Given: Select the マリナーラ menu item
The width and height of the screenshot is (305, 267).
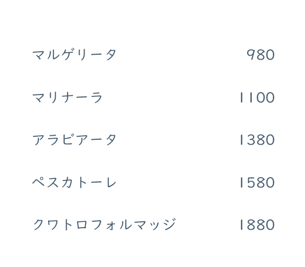Looking at the screenshot, I should (x=68, y=97).
